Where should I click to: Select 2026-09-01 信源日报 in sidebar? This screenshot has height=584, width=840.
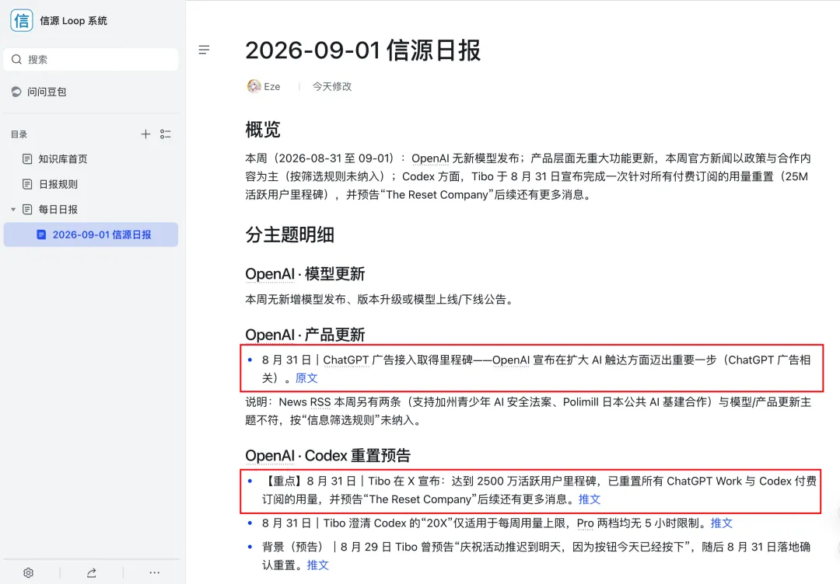click(x=91, y=235)
